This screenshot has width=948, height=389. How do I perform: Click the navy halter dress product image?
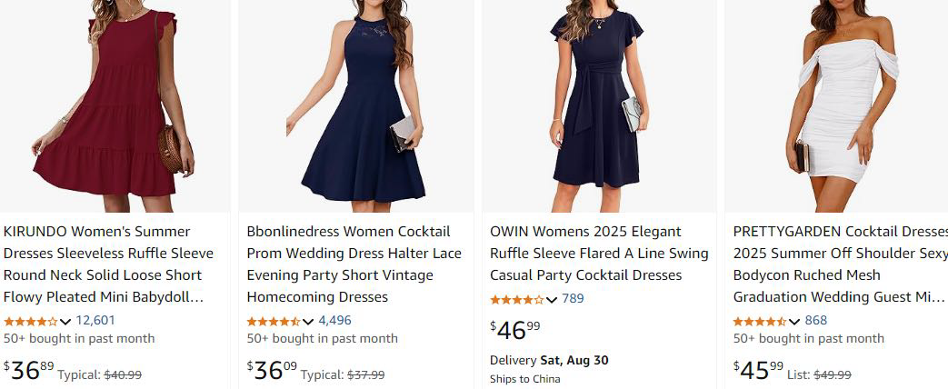[356, 105]
